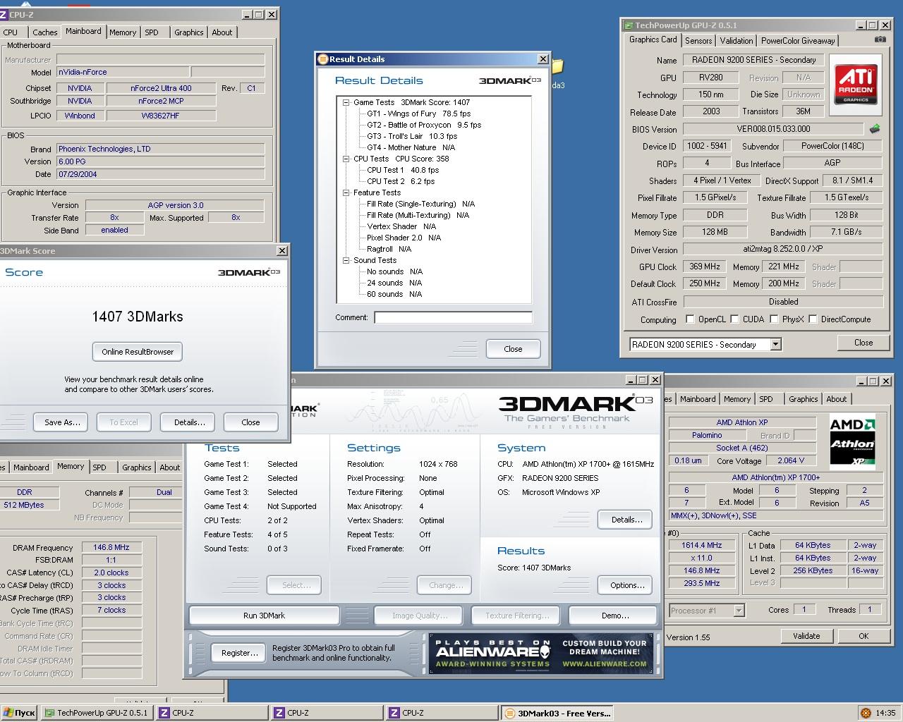Open the SPD tab in top CPU-Z window
The width and height of the screenshot is (903, 722).
pyautogui.click(x=152, y=32)
